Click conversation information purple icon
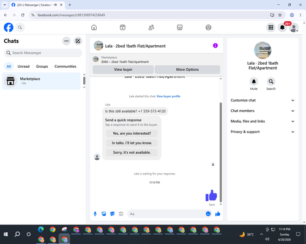This screenshot has width=306, height=244. click(215, 46)
